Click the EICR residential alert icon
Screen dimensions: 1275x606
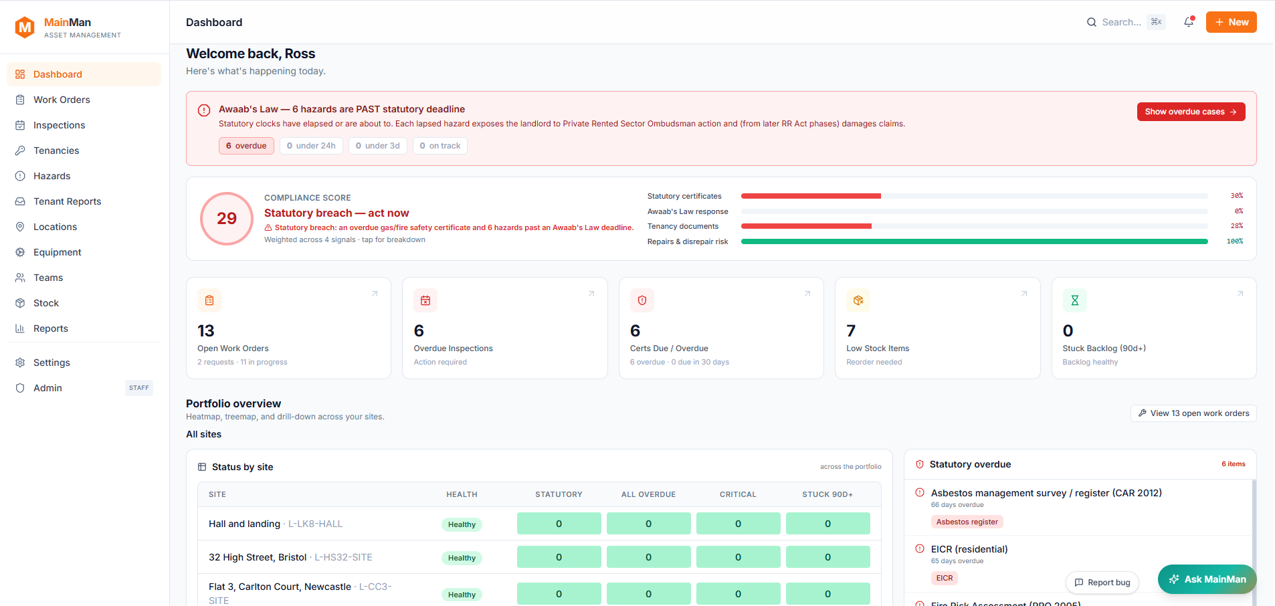[920, 548]
